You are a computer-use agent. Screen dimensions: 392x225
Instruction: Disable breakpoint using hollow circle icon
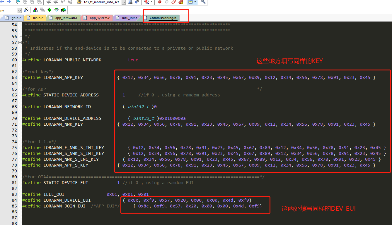[x=167, y=2]
